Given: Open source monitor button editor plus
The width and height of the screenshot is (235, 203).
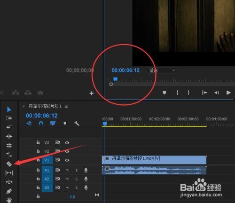Looking at the screenshot, I should tap(92, 94).
